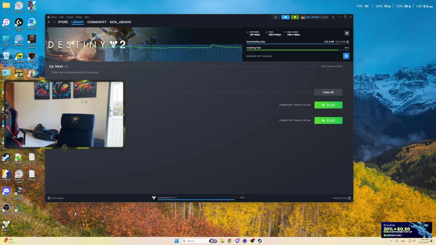Click Add a Game

56,198
